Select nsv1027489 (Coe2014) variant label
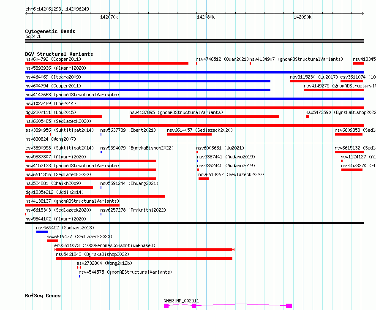376x310 pixels. (51, 103)
